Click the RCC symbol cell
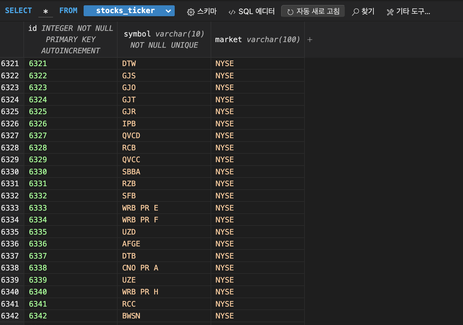The width and height of the screenshot is (463, 325). pos(164,304)
